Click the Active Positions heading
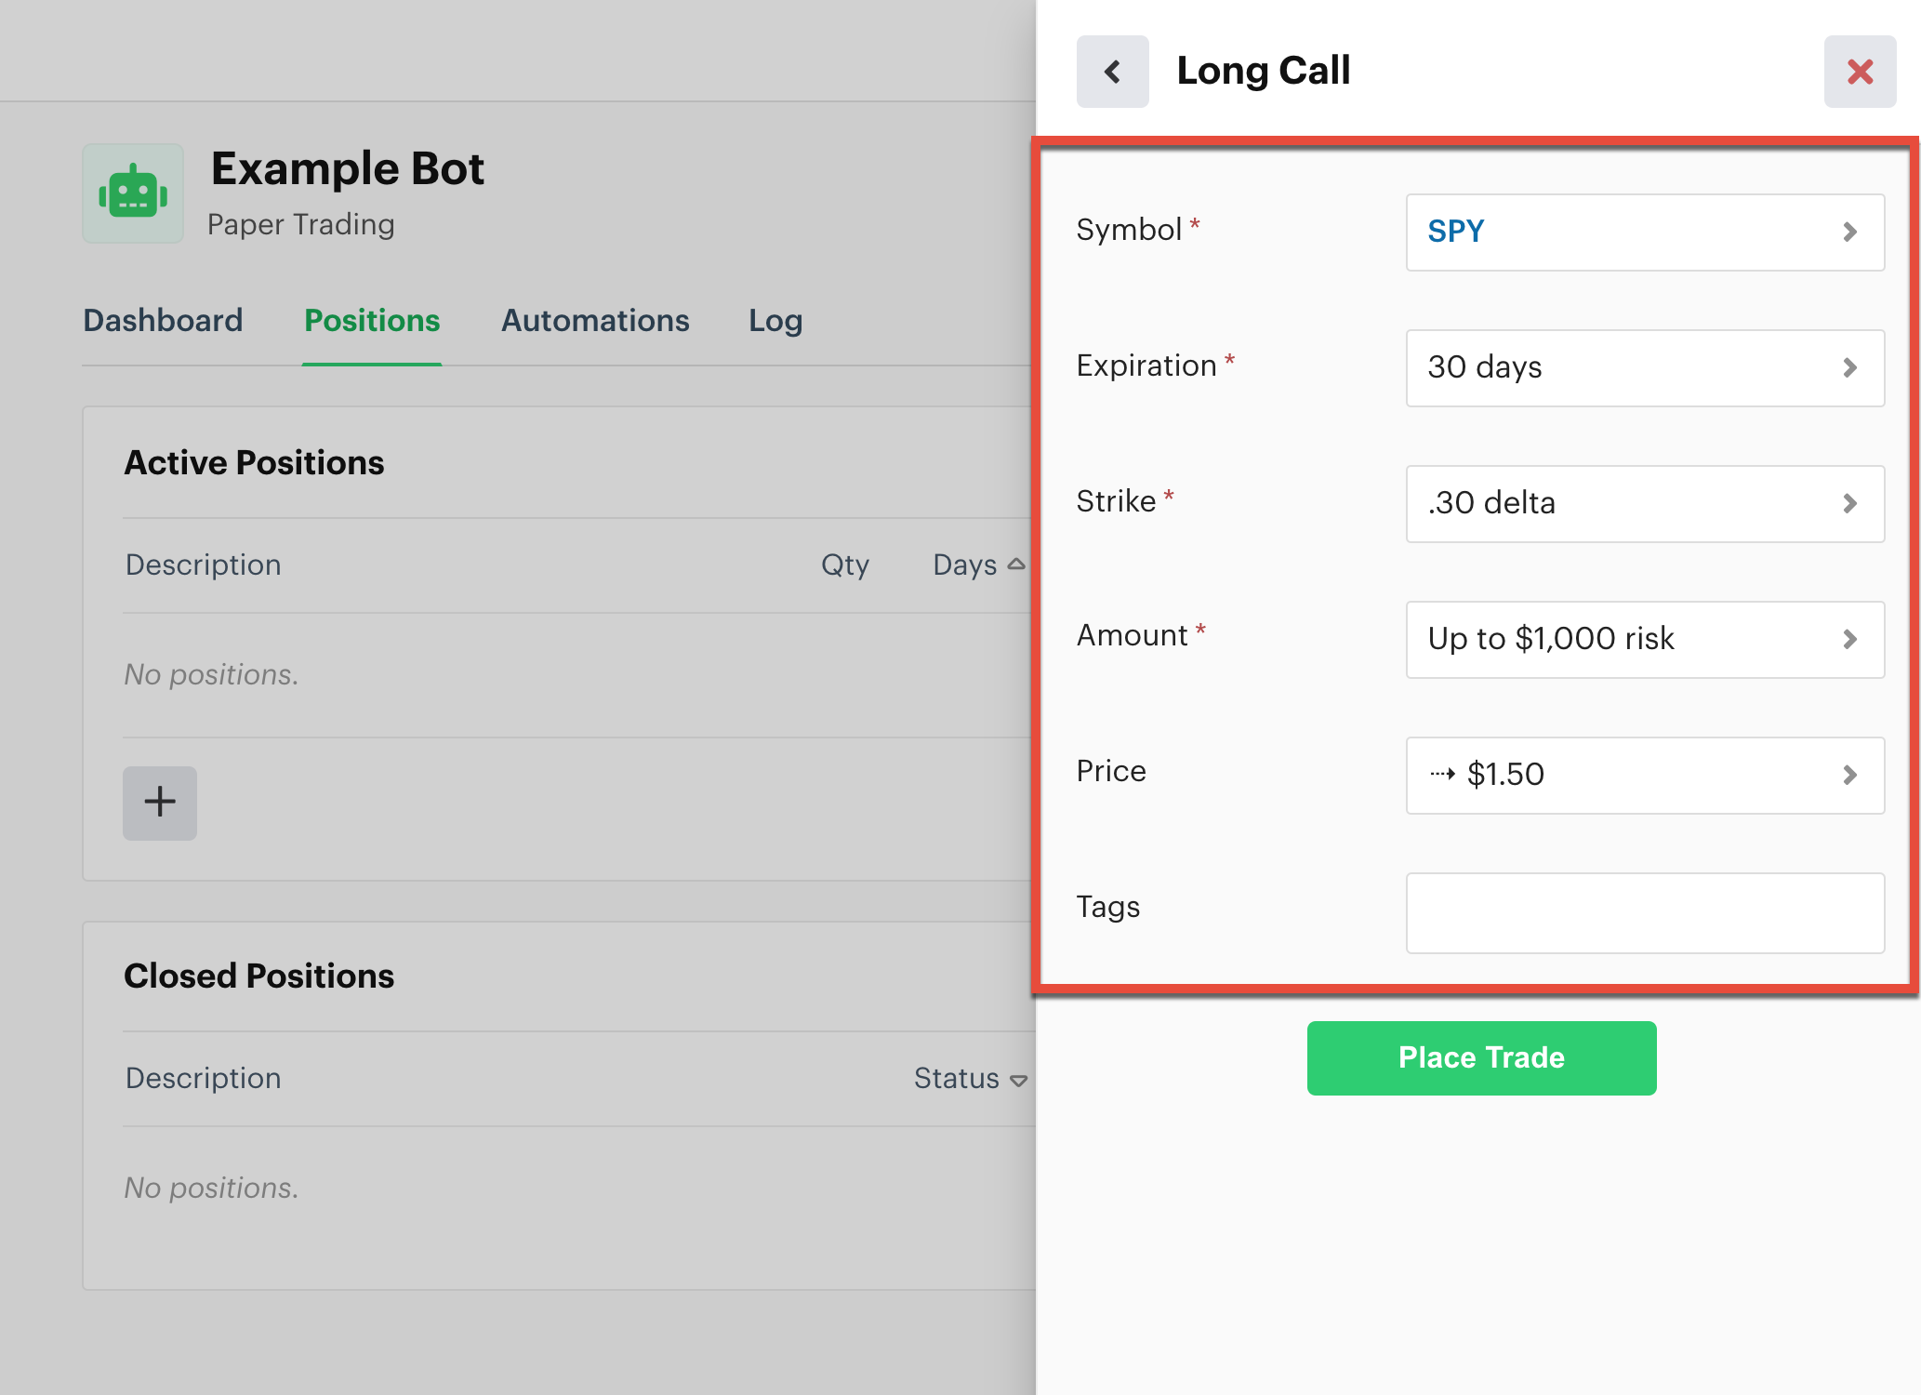 (x=254, y=463)
